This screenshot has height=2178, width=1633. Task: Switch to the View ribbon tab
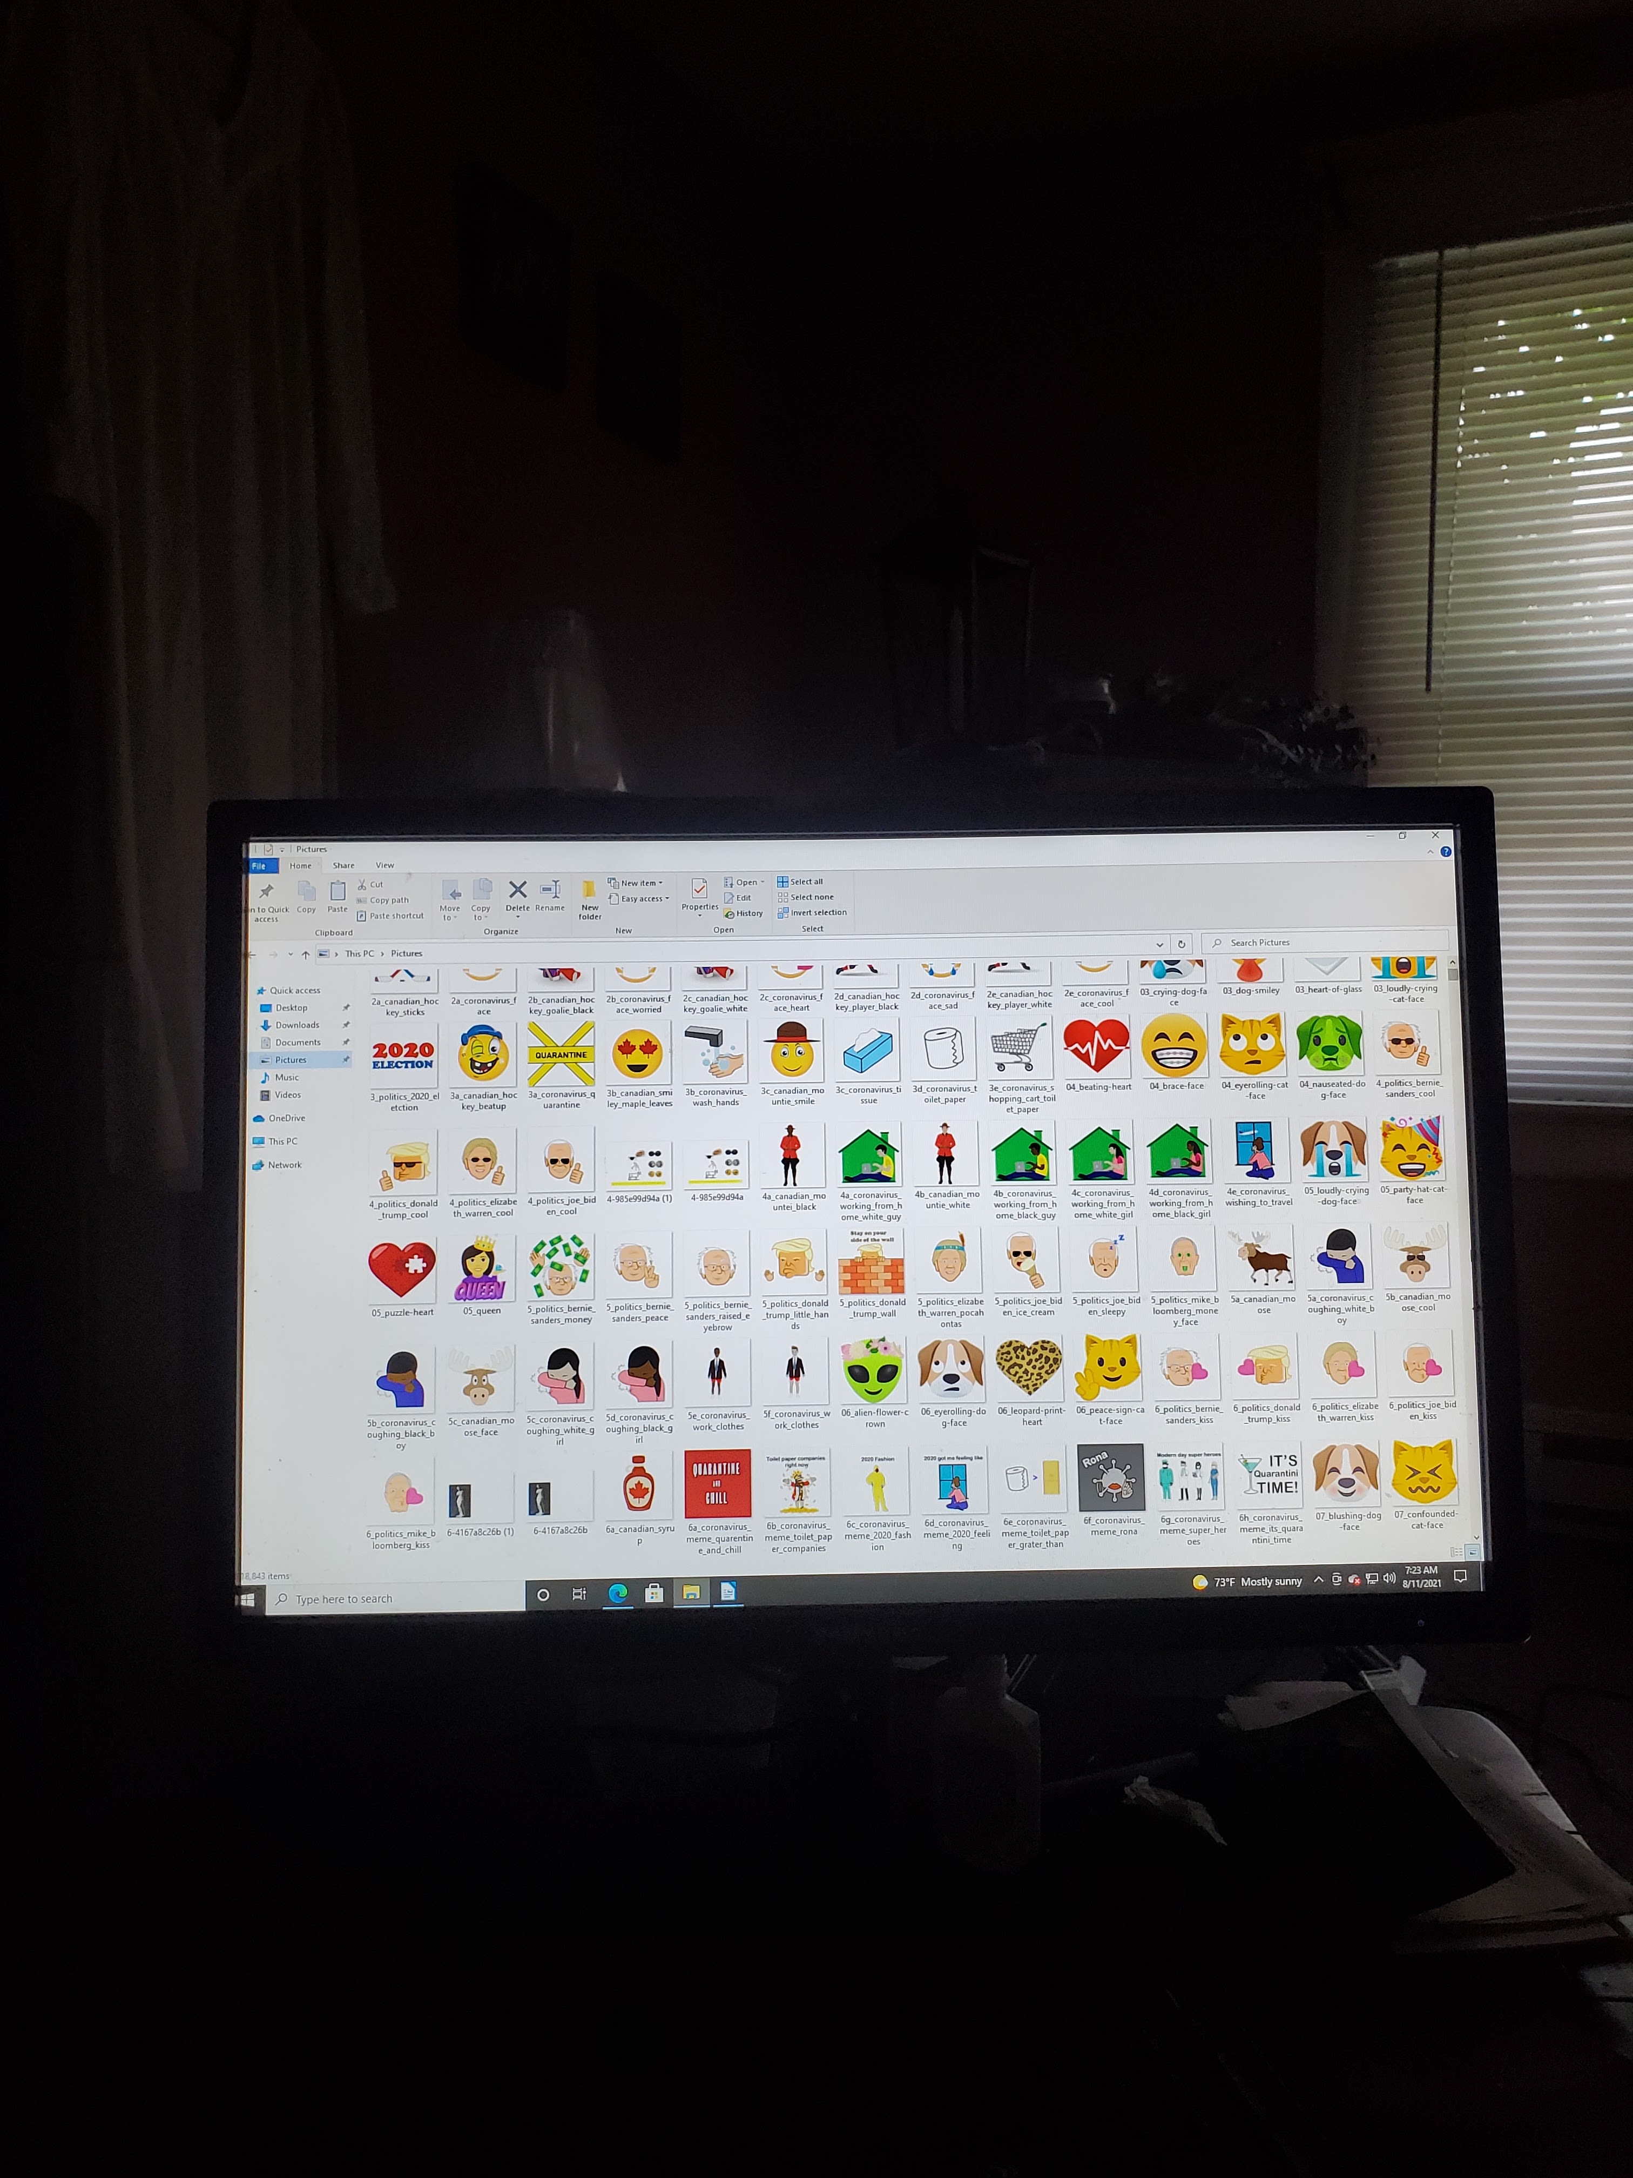[x=385, y=865]
